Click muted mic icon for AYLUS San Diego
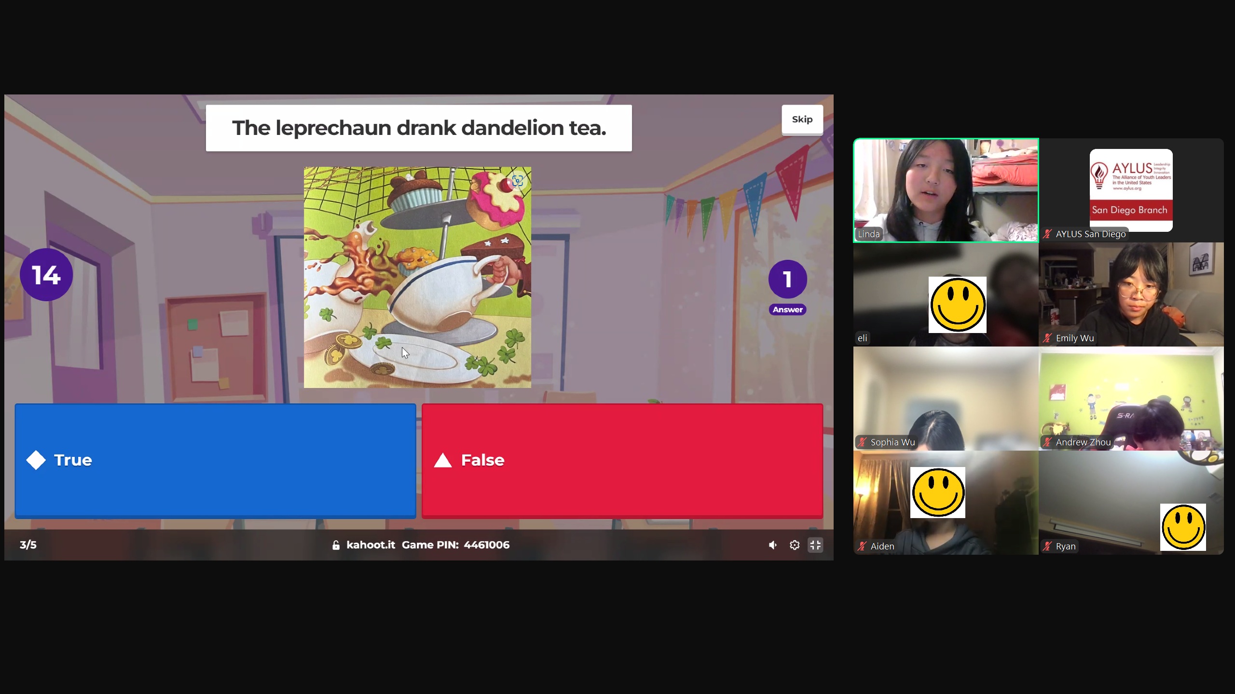 click(x=1047, y=234)
